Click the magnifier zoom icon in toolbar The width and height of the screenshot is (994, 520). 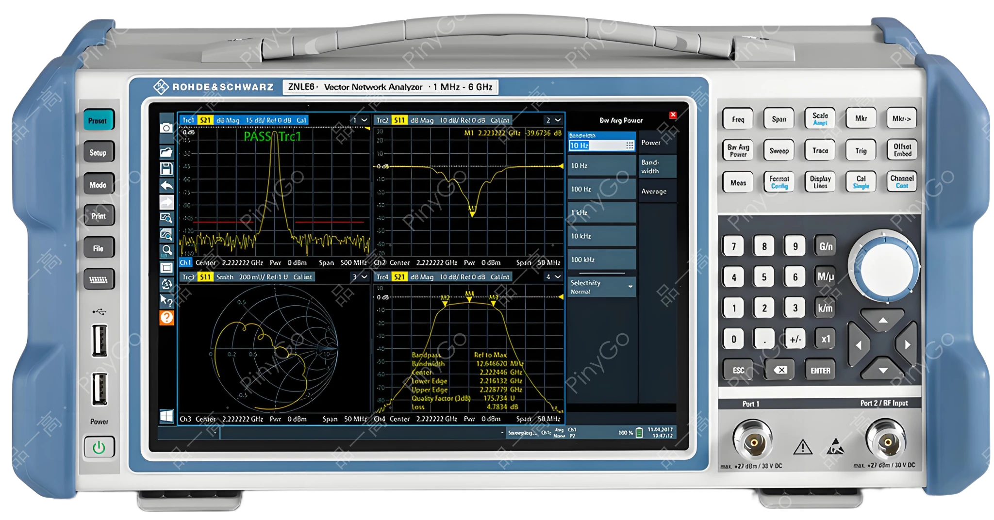(x=166, y=250)
